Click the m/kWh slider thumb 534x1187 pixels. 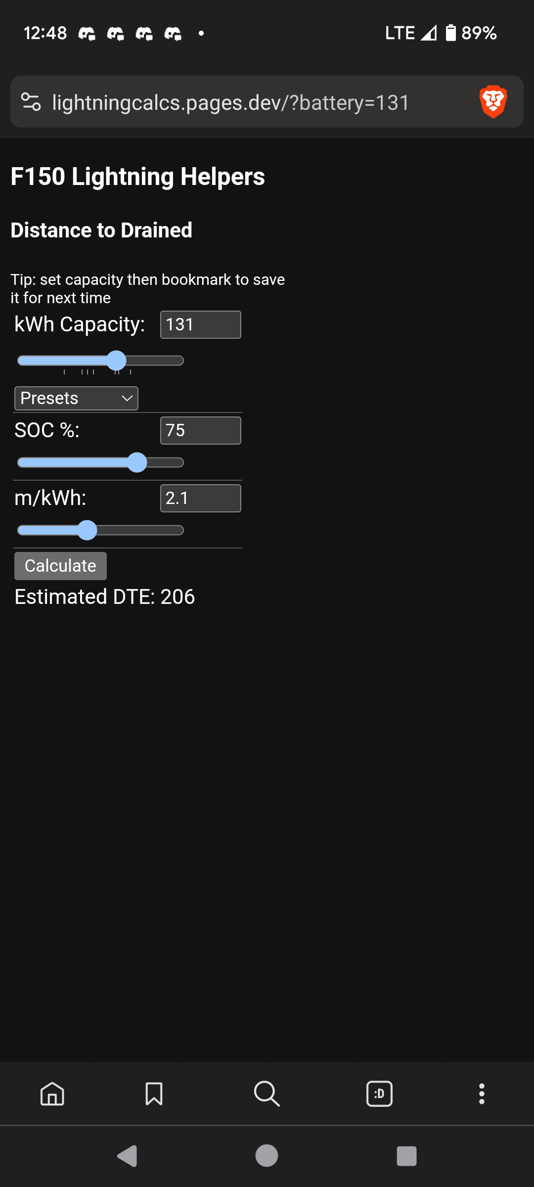88,530
